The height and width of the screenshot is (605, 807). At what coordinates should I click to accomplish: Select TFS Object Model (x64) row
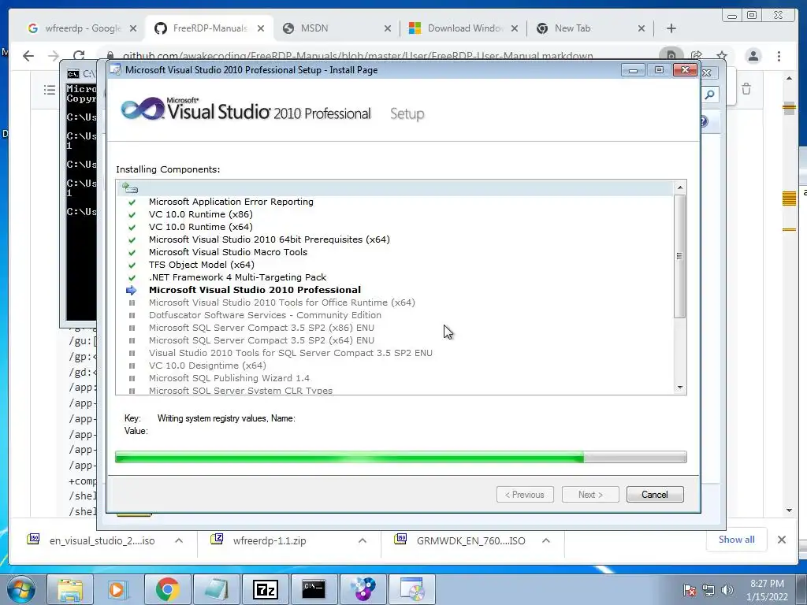coord(202,265)
